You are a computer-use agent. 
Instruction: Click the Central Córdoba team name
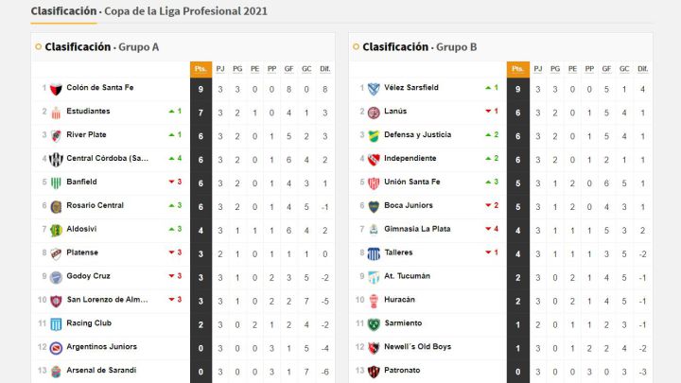click(x=107, y=158)
